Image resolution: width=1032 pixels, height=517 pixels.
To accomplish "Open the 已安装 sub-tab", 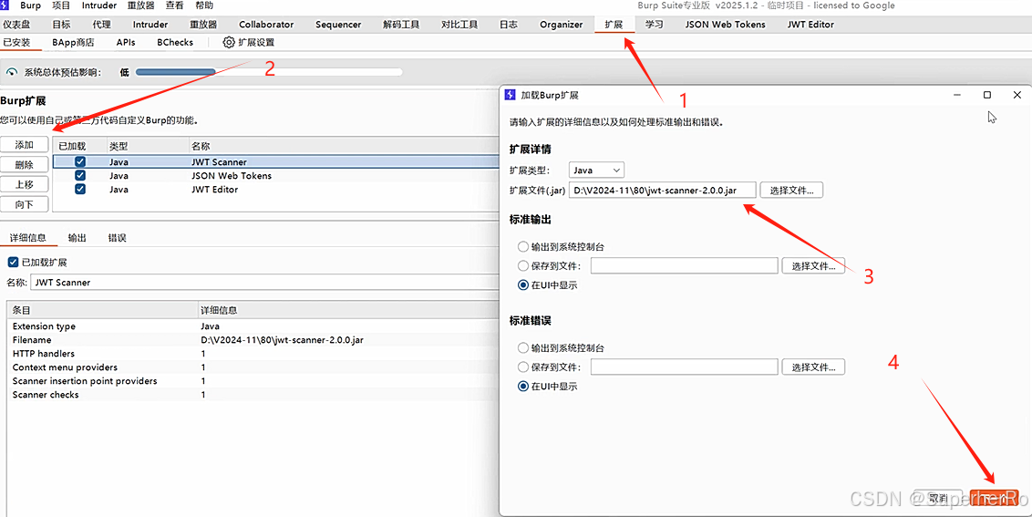I will 16,42.
